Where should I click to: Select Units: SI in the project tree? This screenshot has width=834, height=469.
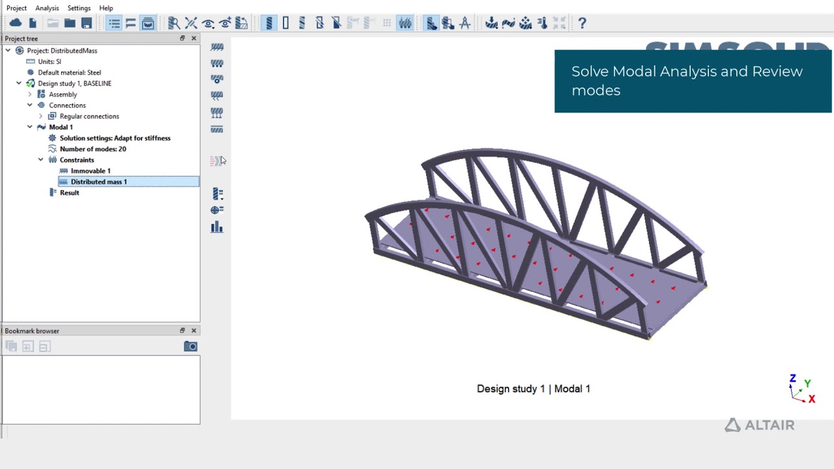(x=50, y=62)
